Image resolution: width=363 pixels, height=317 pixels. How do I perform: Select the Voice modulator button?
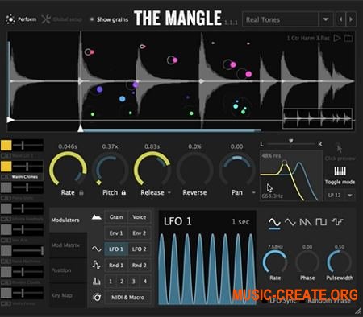coord(140,217)
